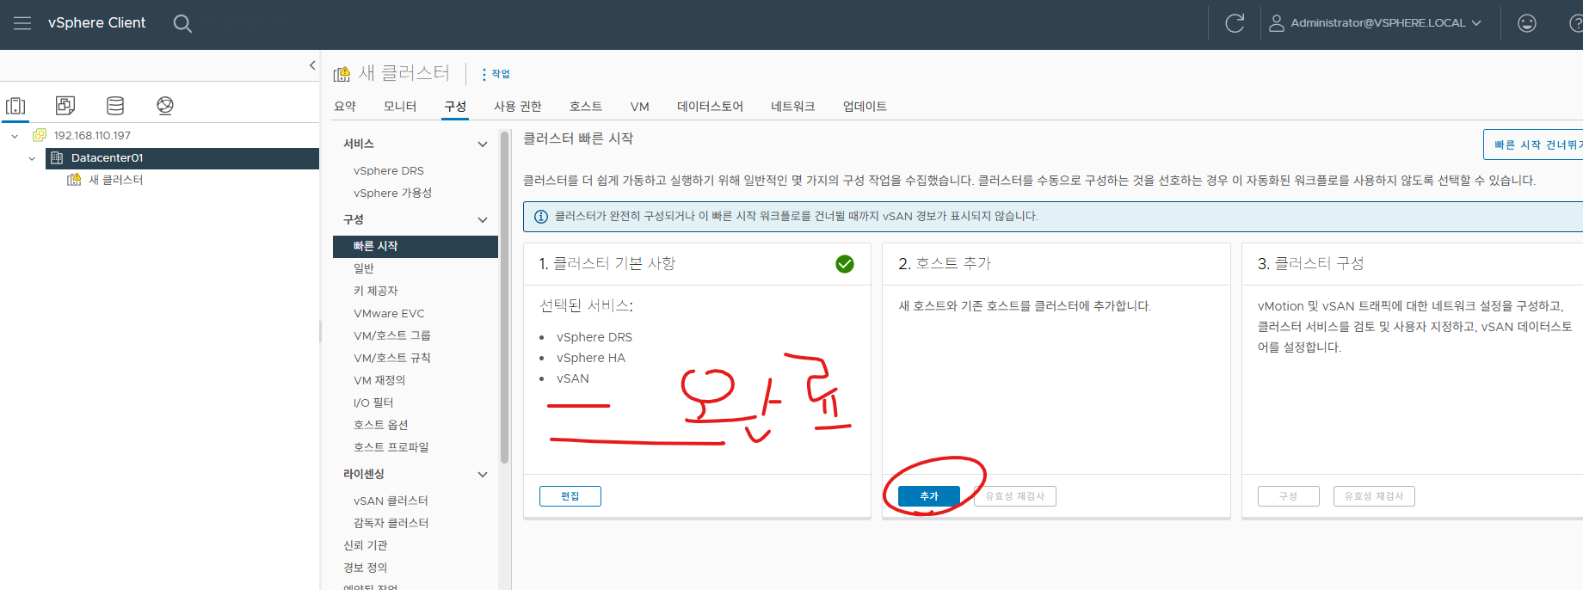1583x590 pixels.
Task: Open the 사용 권한 tab
Action: [x=518, y=107]
